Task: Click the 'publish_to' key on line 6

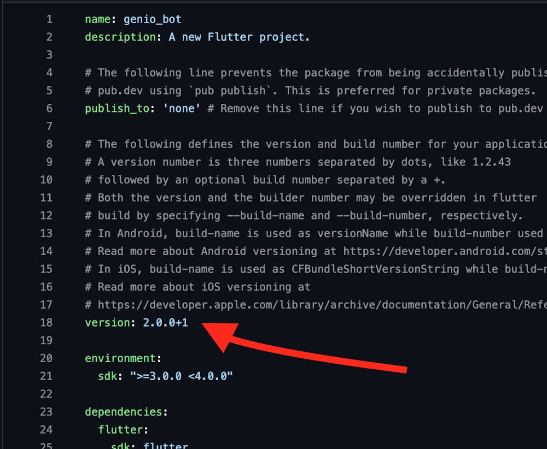Action: coord(117,108)
